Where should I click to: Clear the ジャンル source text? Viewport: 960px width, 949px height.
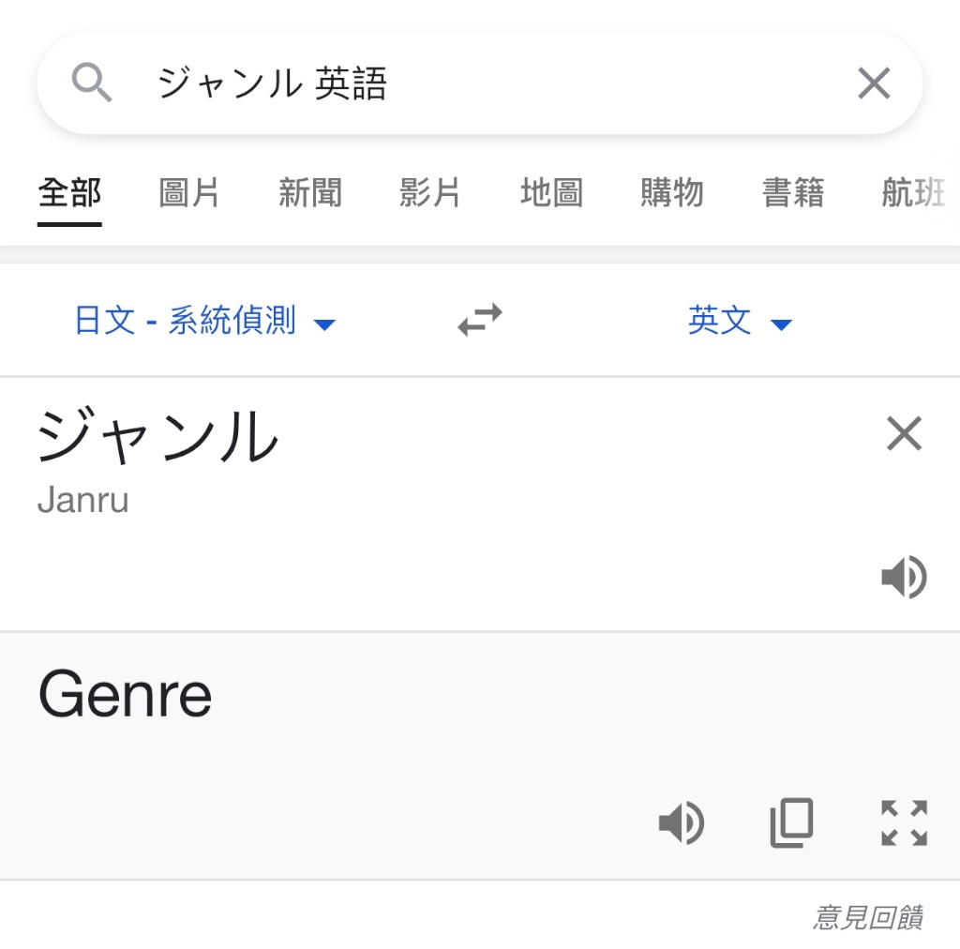click(x=904, y=433)
